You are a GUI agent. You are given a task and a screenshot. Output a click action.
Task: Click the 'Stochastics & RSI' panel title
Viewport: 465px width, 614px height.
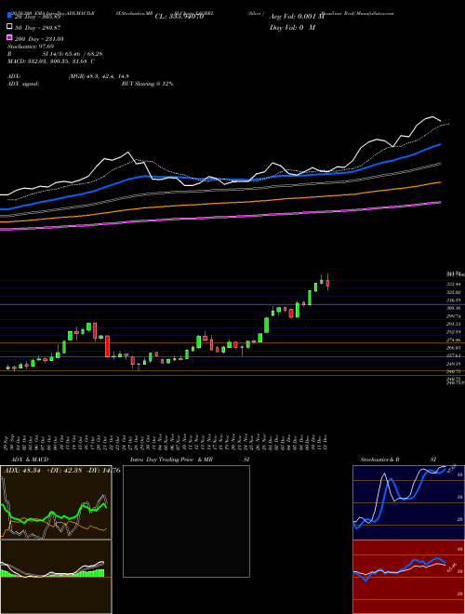click(398, 460)
